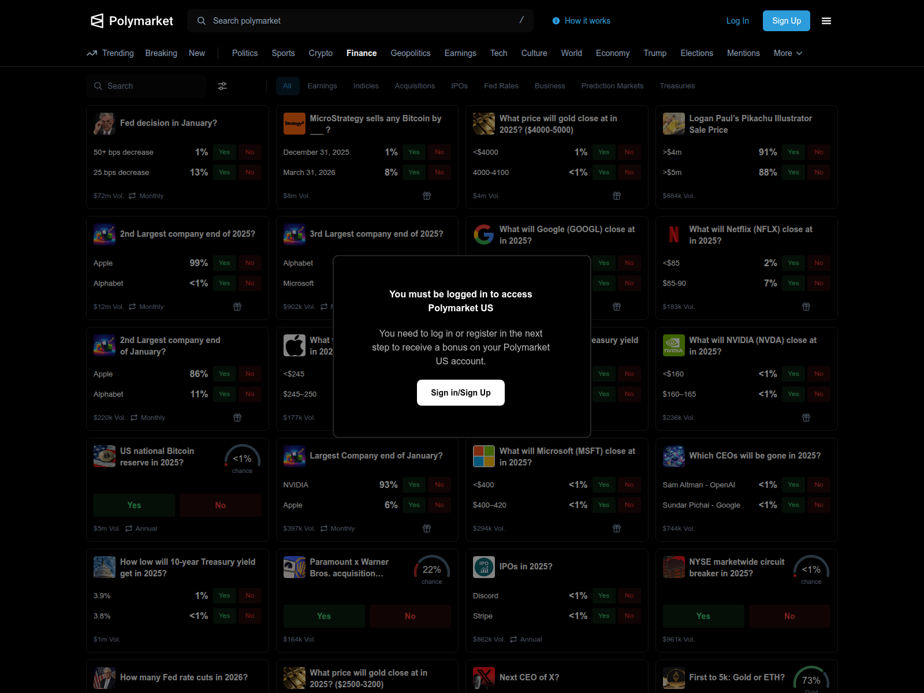Viewport: 924px width, 693px height.
Task: Click gift icon on Largest Company January card
Action: point(427,528)
